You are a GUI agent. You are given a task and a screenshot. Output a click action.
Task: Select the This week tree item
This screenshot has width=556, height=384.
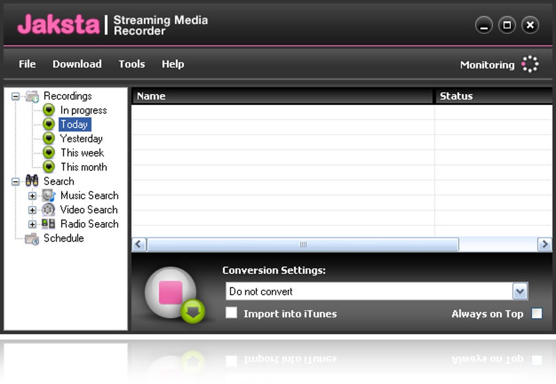point(82,153)
